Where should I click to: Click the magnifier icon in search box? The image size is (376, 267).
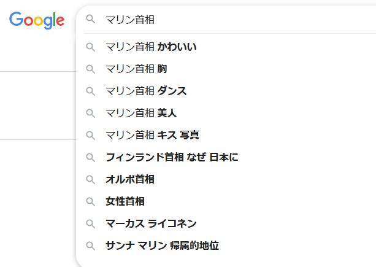91,19
